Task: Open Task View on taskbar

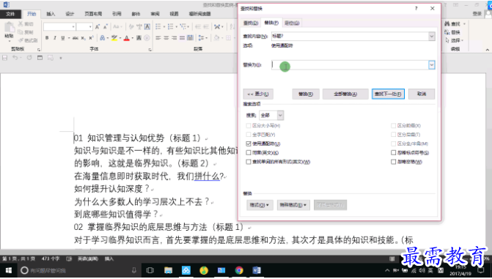Action: coord(150,270)
